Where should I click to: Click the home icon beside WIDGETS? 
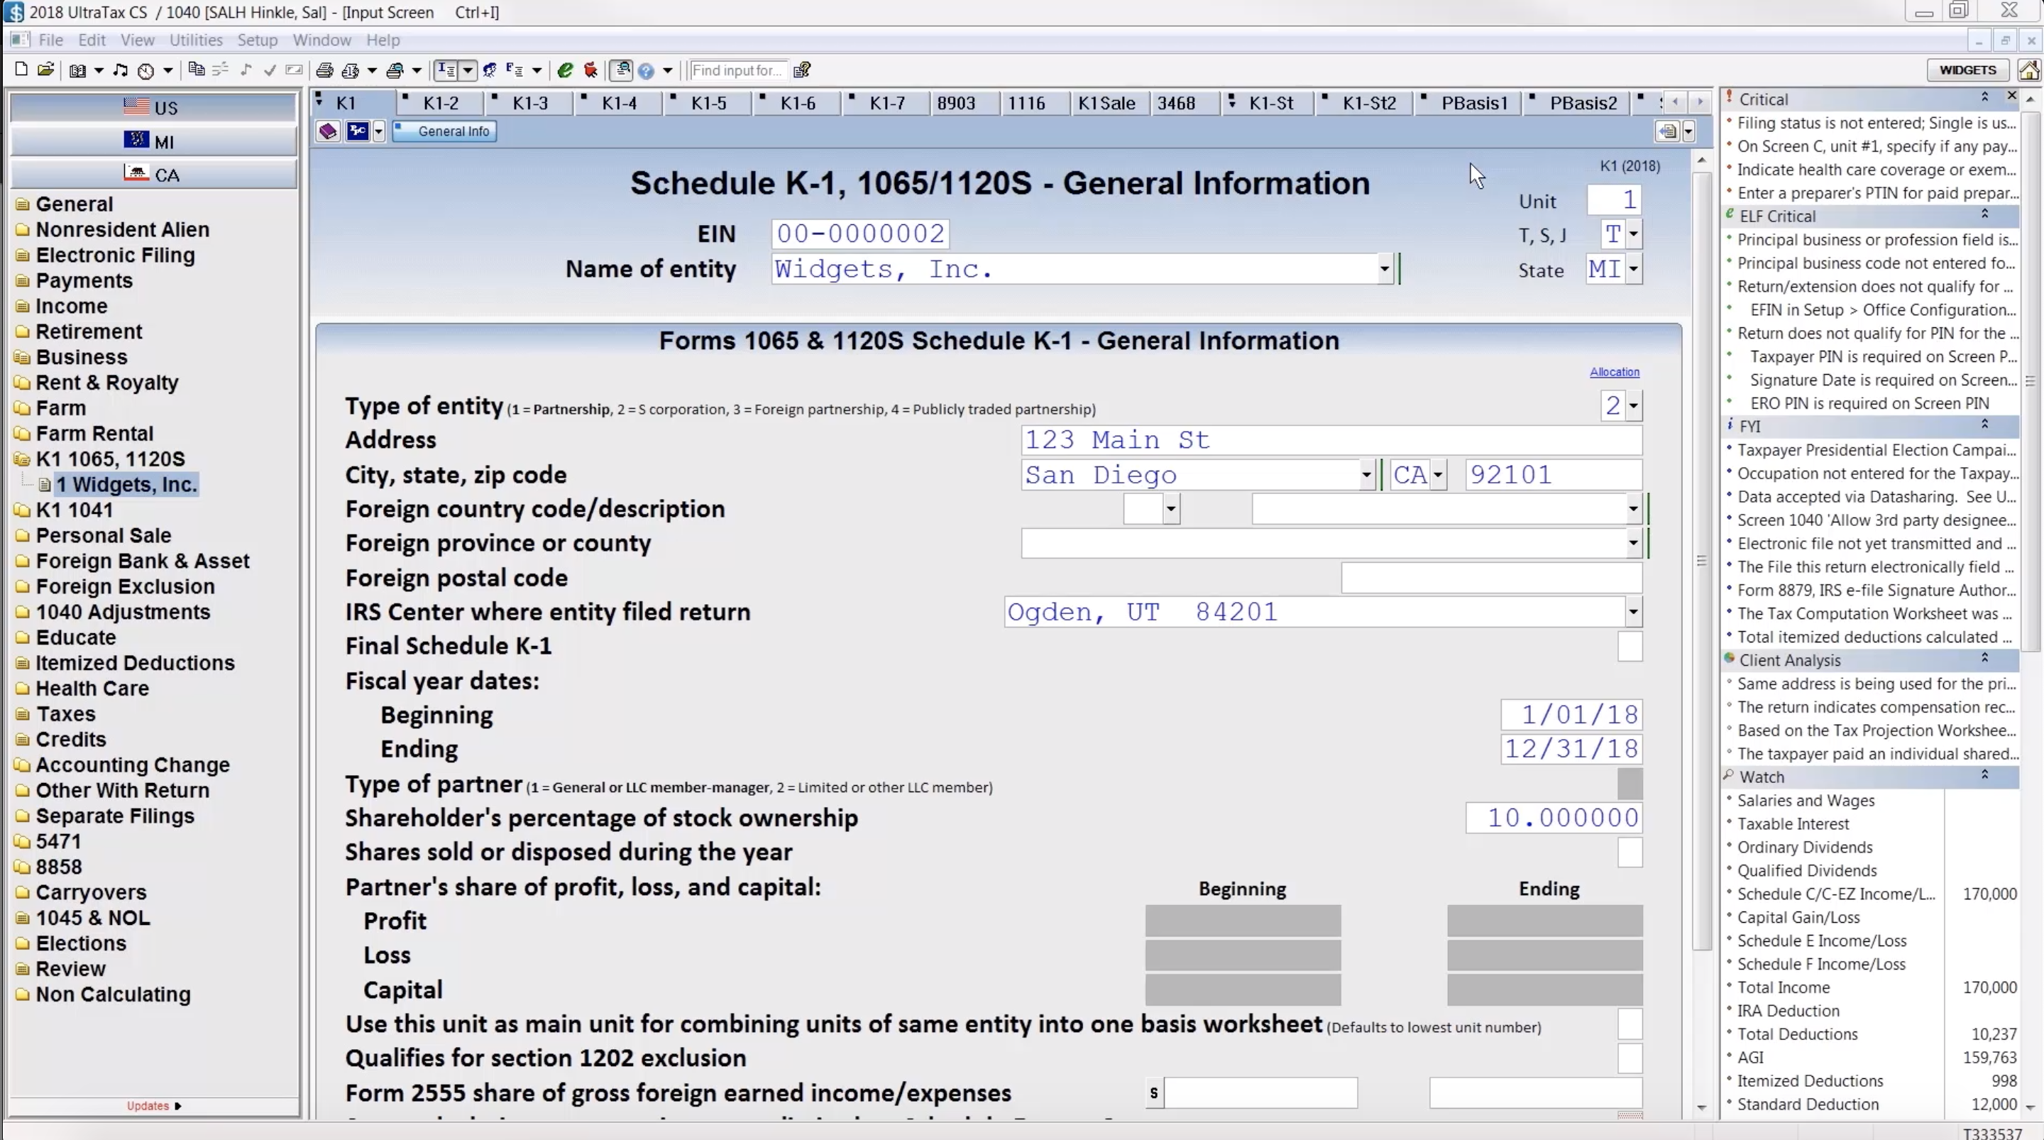point(2028,70)
